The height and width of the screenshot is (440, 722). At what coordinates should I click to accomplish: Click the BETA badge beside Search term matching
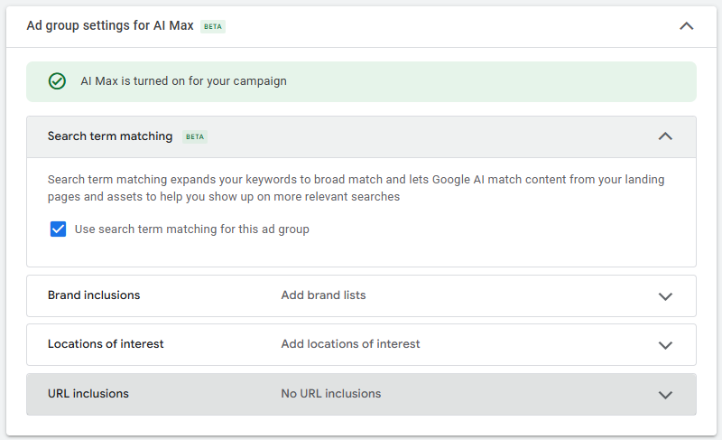point(195,136)
